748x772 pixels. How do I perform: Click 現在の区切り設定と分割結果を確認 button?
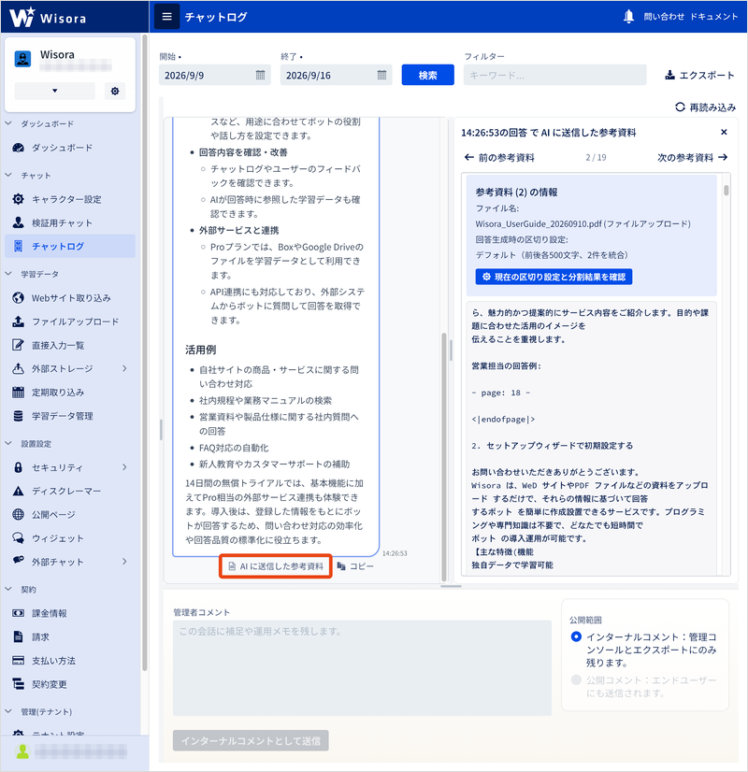(x=554, y=277)
